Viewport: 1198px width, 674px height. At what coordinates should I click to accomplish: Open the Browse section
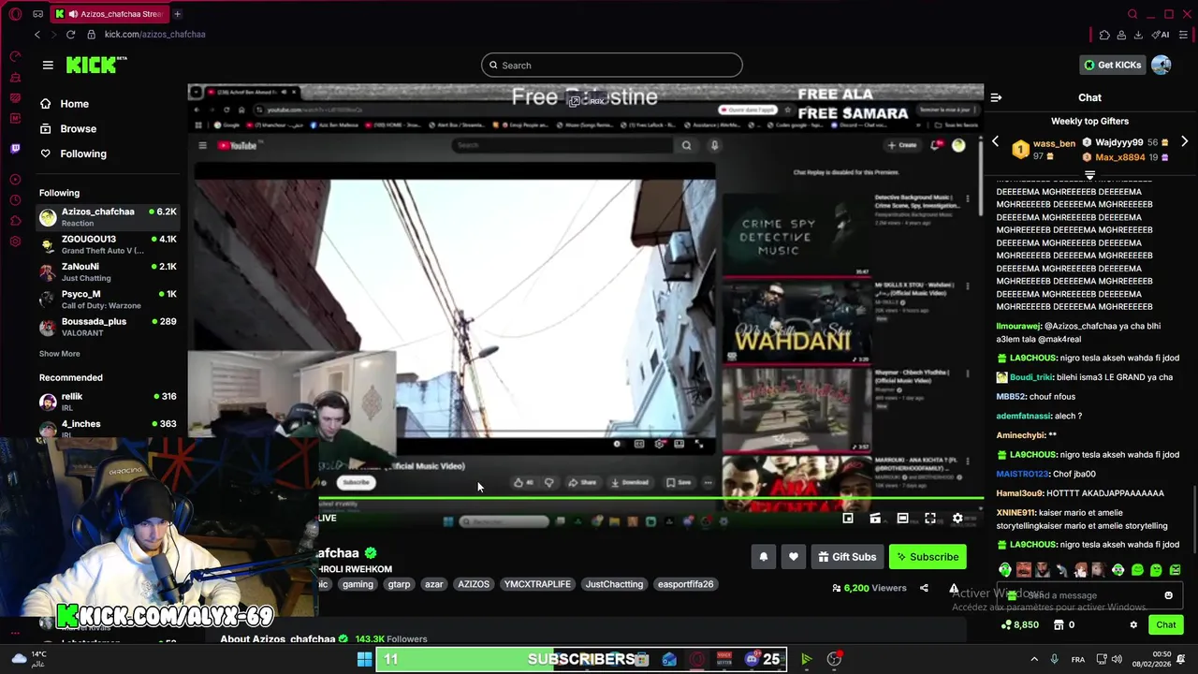[x=68, y=129]
